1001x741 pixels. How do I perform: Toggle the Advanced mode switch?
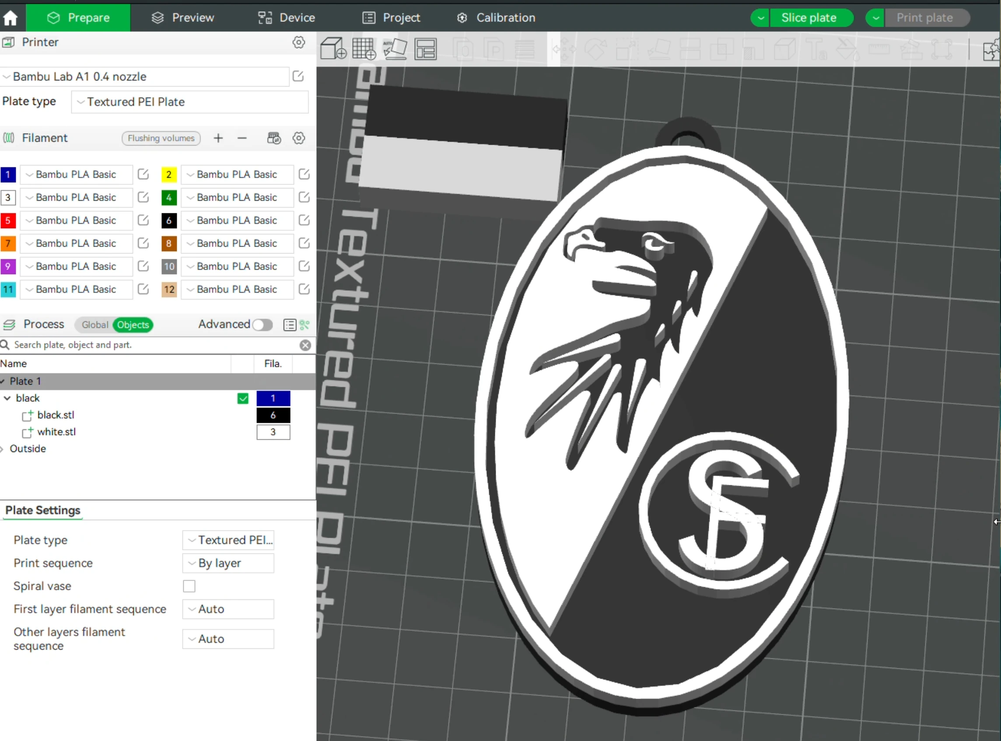pyautogui.click(x=262, y=325)
